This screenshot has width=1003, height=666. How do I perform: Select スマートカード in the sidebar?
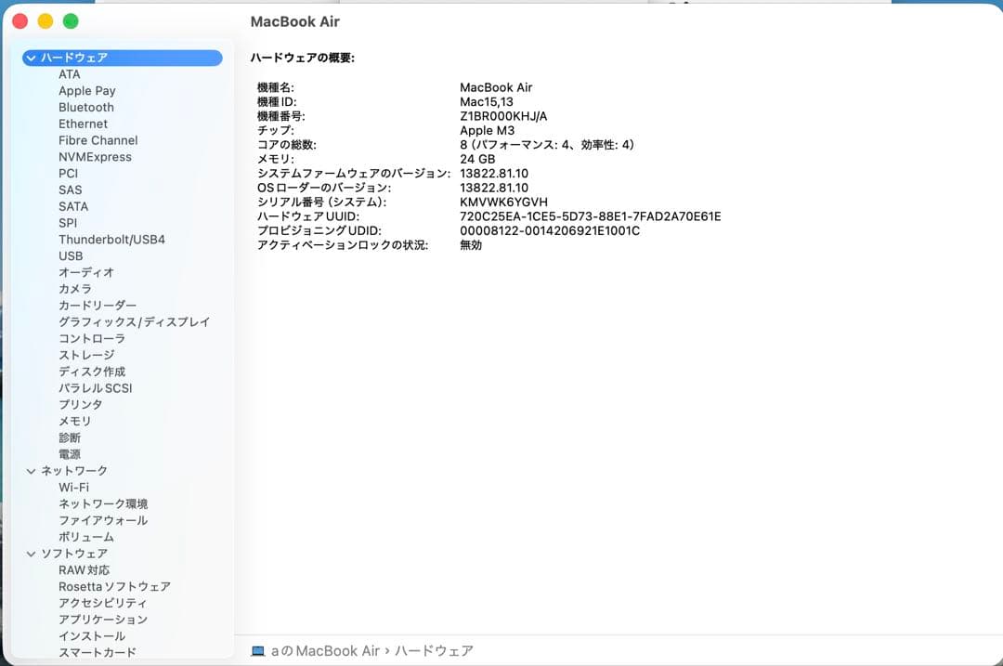pos(98,653)
